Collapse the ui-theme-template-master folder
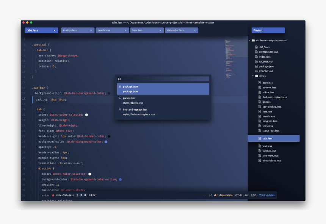The image size is (326, 224). (x=249, y=40)
